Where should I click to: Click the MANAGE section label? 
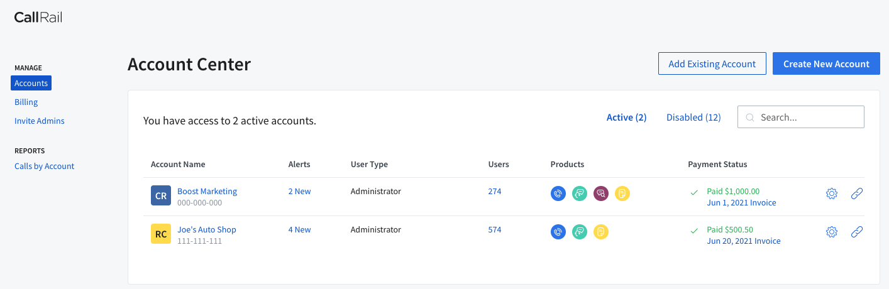click(x=28, y=68)
